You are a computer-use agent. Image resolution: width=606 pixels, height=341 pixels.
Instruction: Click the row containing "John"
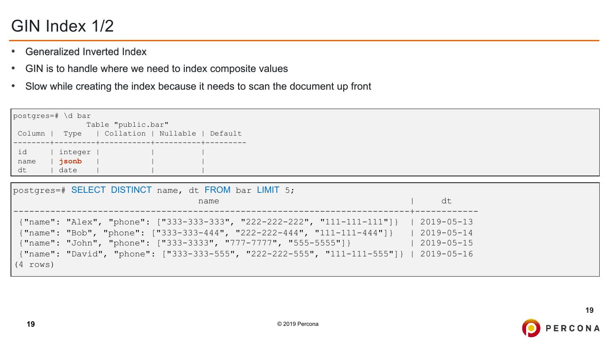pyautogui.click(x=185, y=243)
